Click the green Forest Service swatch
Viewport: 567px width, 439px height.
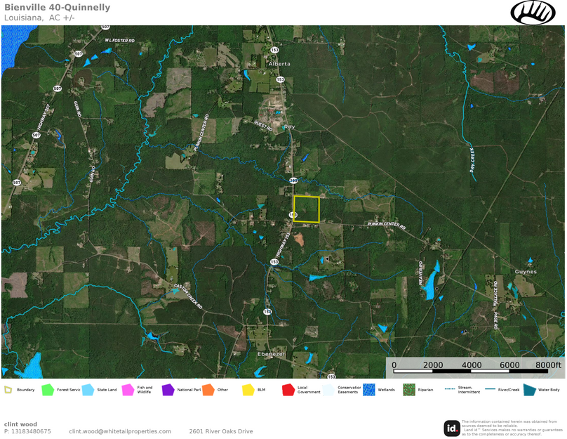point(48,390)
